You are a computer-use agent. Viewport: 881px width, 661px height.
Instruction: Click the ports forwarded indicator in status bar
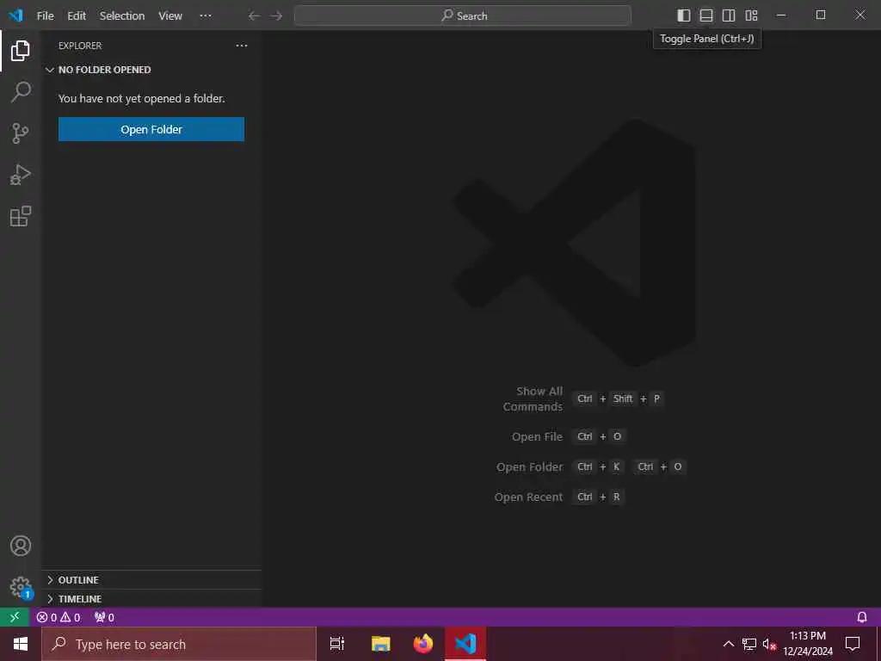(104, 617)
